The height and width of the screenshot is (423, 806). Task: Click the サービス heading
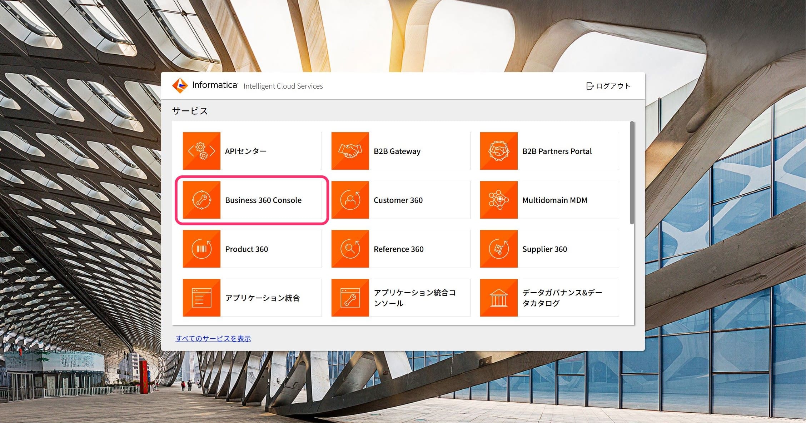click(190, 111)
